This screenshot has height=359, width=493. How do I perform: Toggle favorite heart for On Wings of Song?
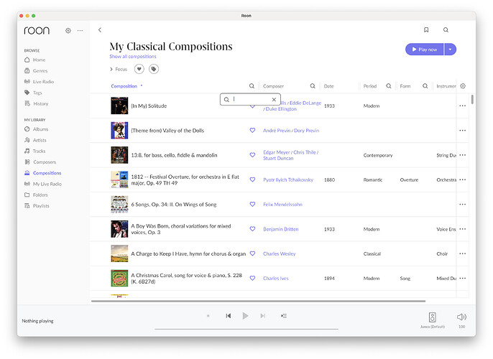tap(252, 204)
